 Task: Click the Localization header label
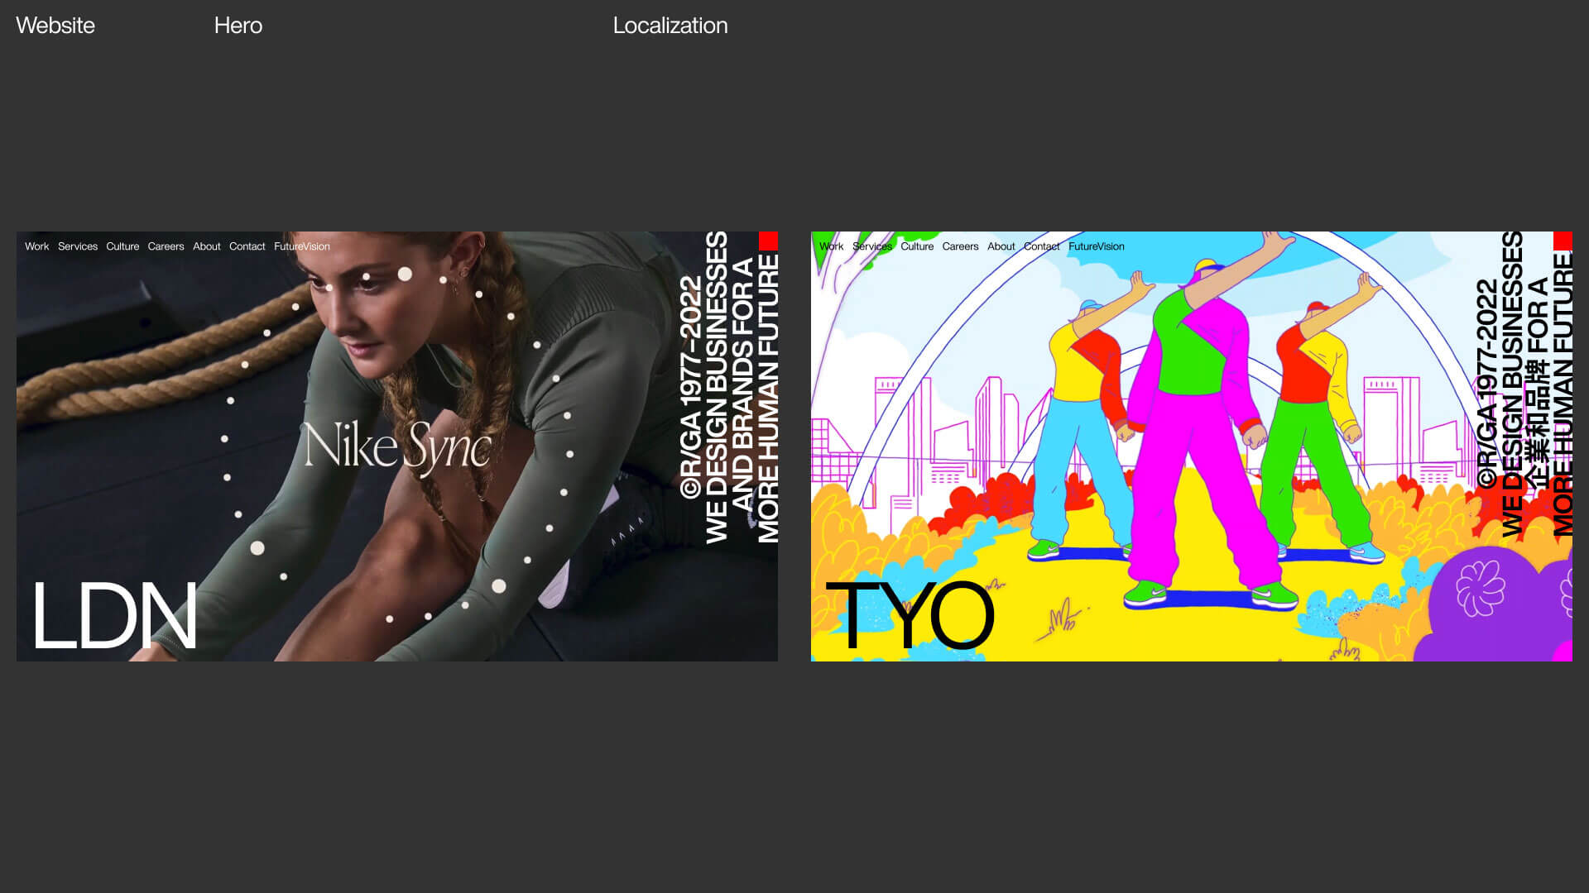pos(670,26)
